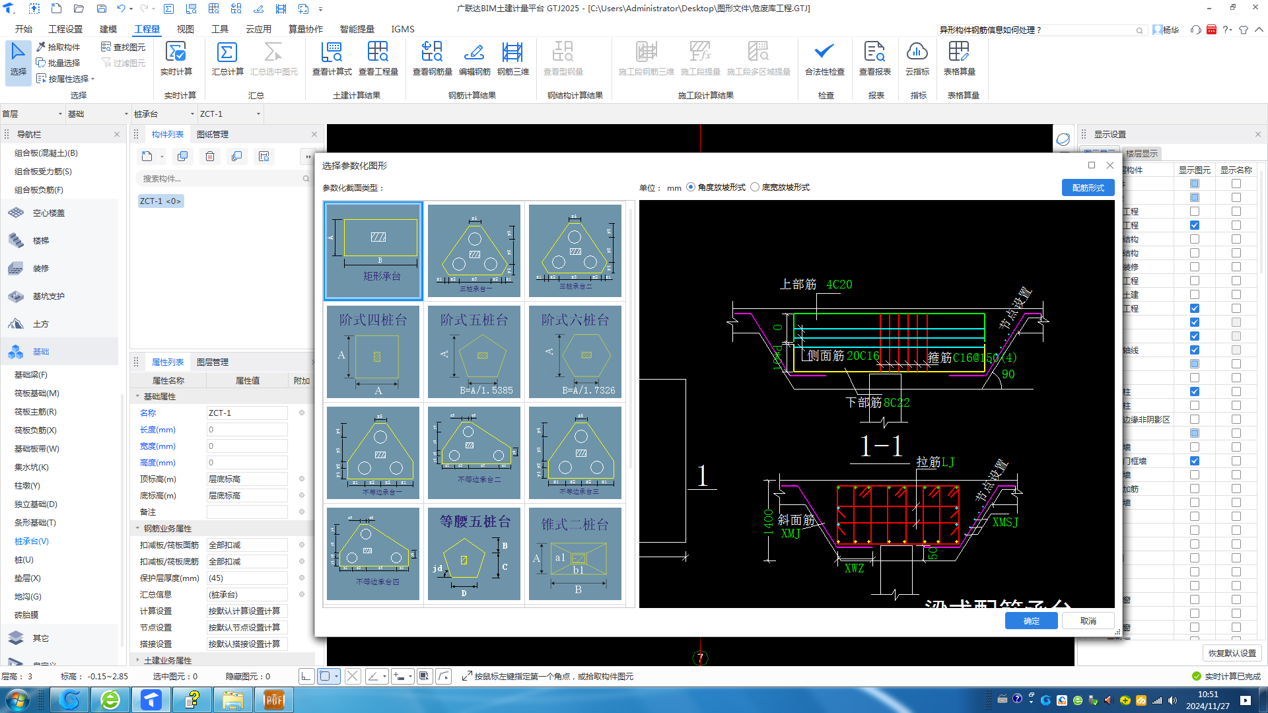Click the 汇总计算 sum icon

point(227,58)
